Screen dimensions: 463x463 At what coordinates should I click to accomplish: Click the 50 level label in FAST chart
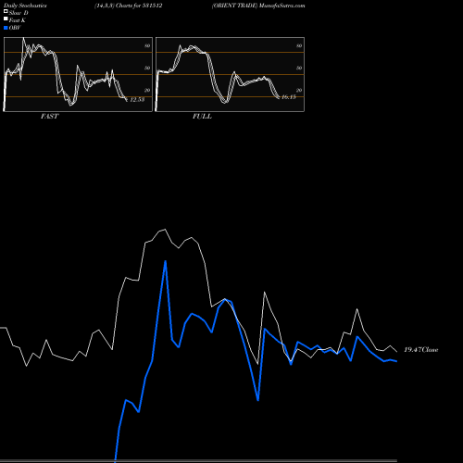tap(147, 68)
